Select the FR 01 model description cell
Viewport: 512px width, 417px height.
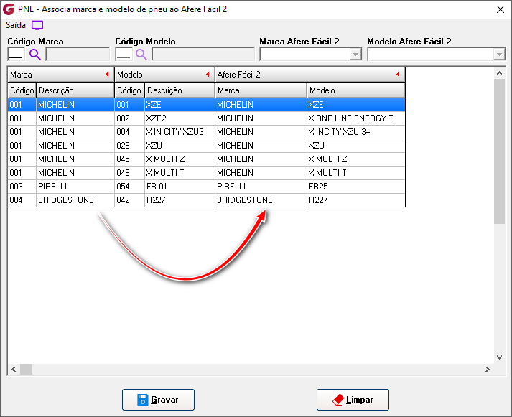tap(180, 187)
